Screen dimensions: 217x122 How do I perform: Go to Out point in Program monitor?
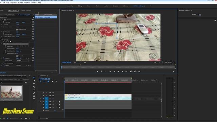pyautogui.click(x=126, y=72)
